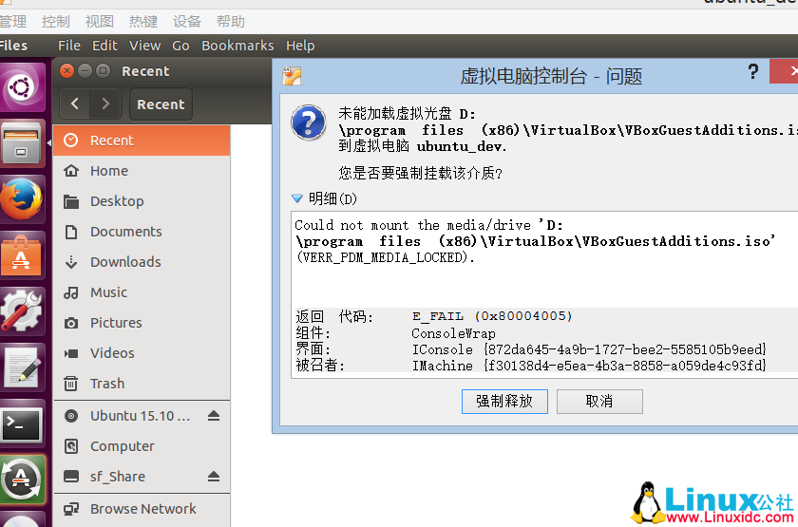Open Terminal from the launcher
798x527 pixels.
[22, 423]
